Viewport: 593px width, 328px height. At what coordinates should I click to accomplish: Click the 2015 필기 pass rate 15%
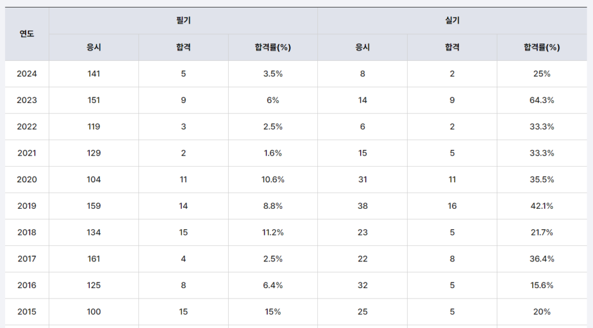(272, 312)
